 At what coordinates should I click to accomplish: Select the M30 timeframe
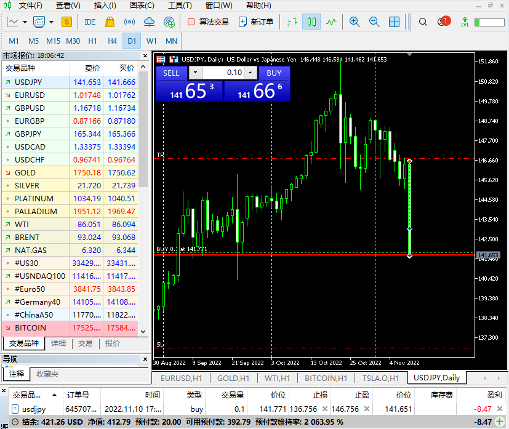click(73, 41)
